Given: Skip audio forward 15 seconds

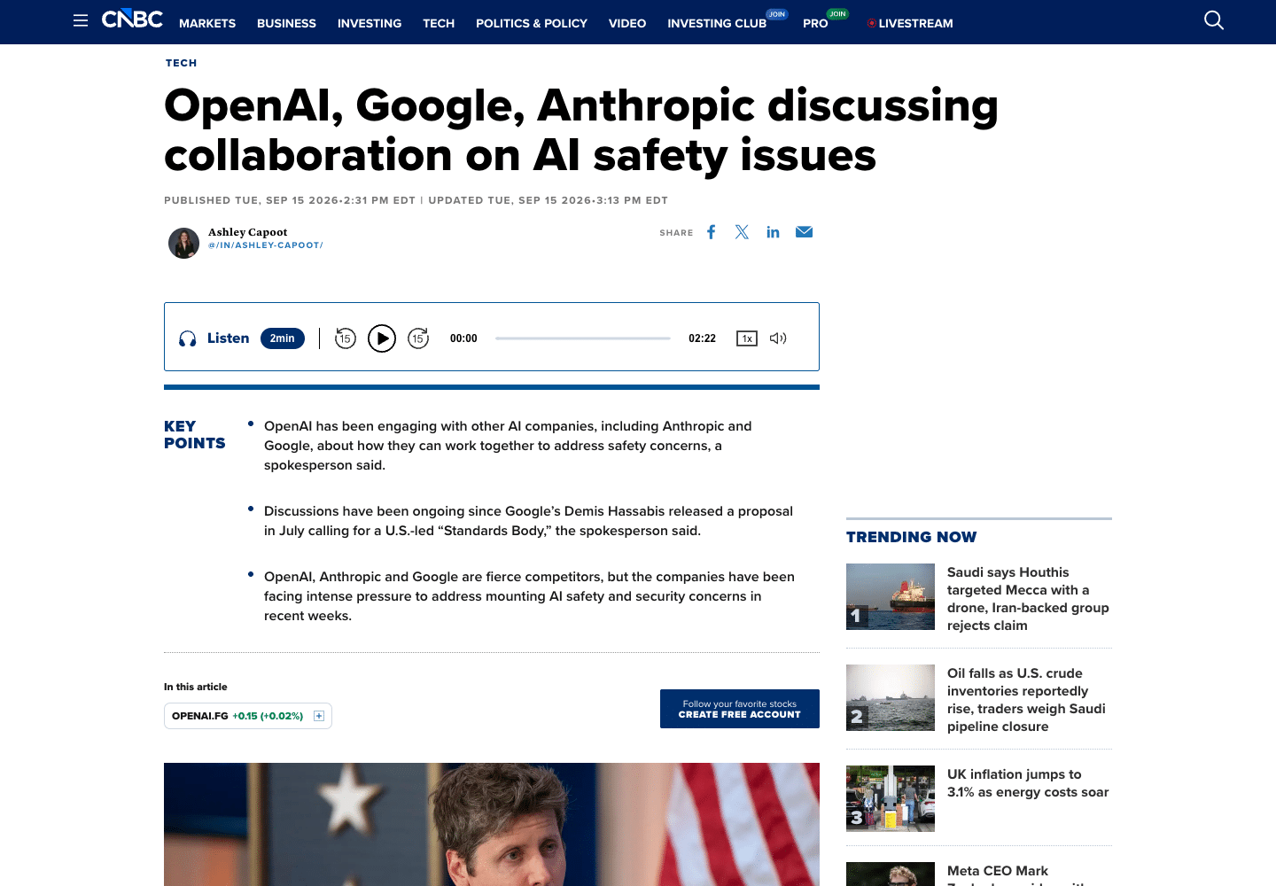Looking at the screenshot, I should (x=418, y=338).
